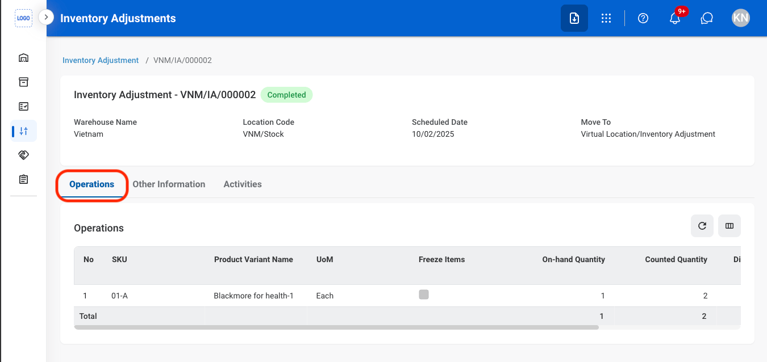Click the Counted Quantity column header

(x=676, y=260)
